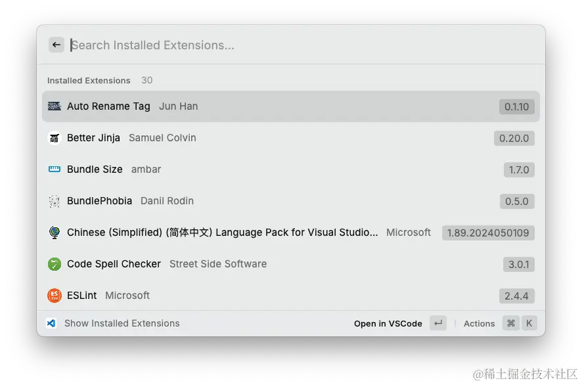Screen dimensions: 582x385
Task: Click the Jun Han author name
Action: click(x=178, y=106)
